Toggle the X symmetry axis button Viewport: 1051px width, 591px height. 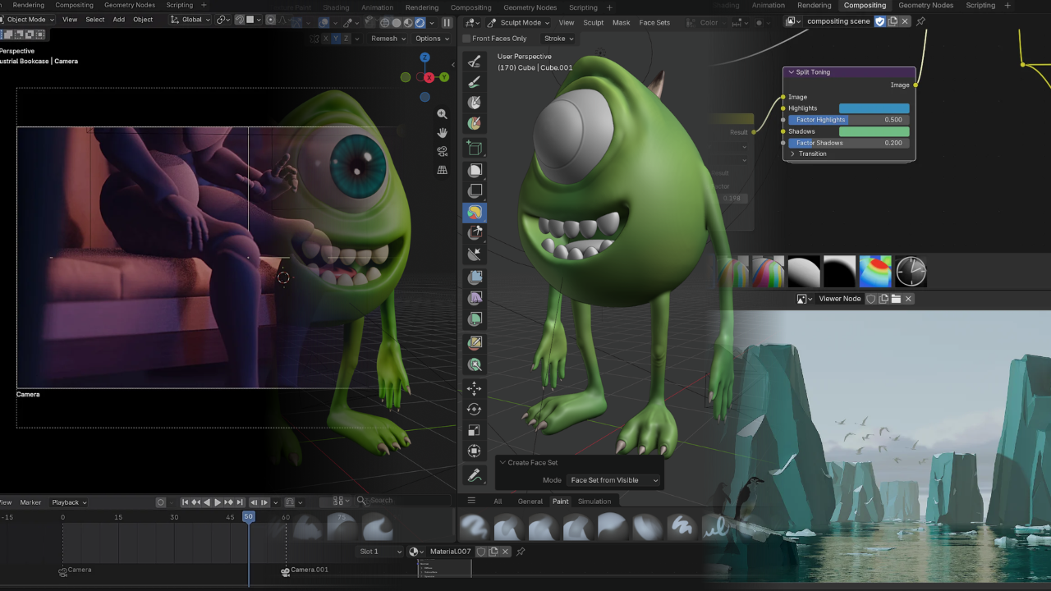(x=326, y=39)
